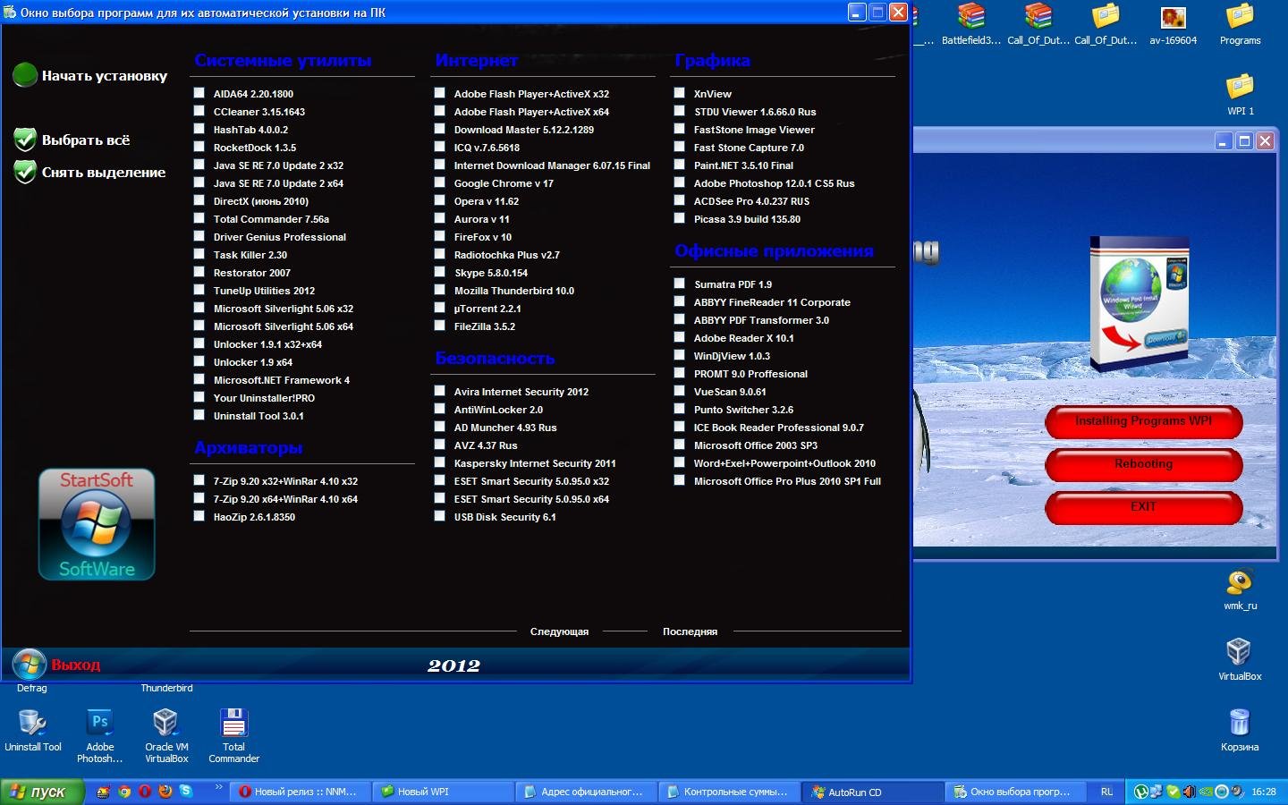Select the Google Chrome v 17 checkbox

439,182
